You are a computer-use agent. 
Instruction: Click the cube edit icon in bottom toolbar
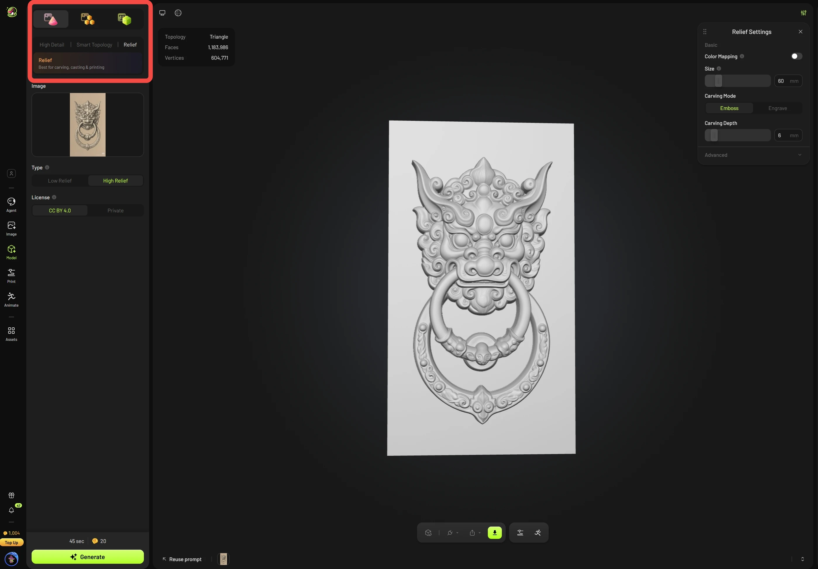click(428, 533)
